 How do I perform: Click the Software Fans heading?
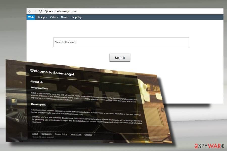39,88
